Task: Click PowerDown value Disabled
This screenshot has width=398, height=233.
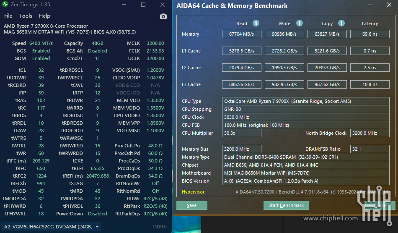Action: click(98, 214)
